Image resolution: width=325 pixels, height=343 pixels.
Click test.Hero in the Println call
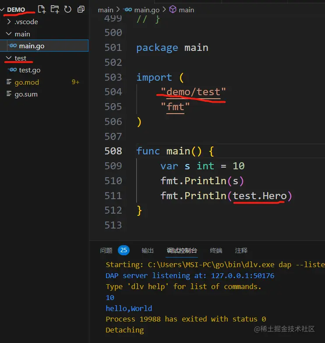(260, 196)
